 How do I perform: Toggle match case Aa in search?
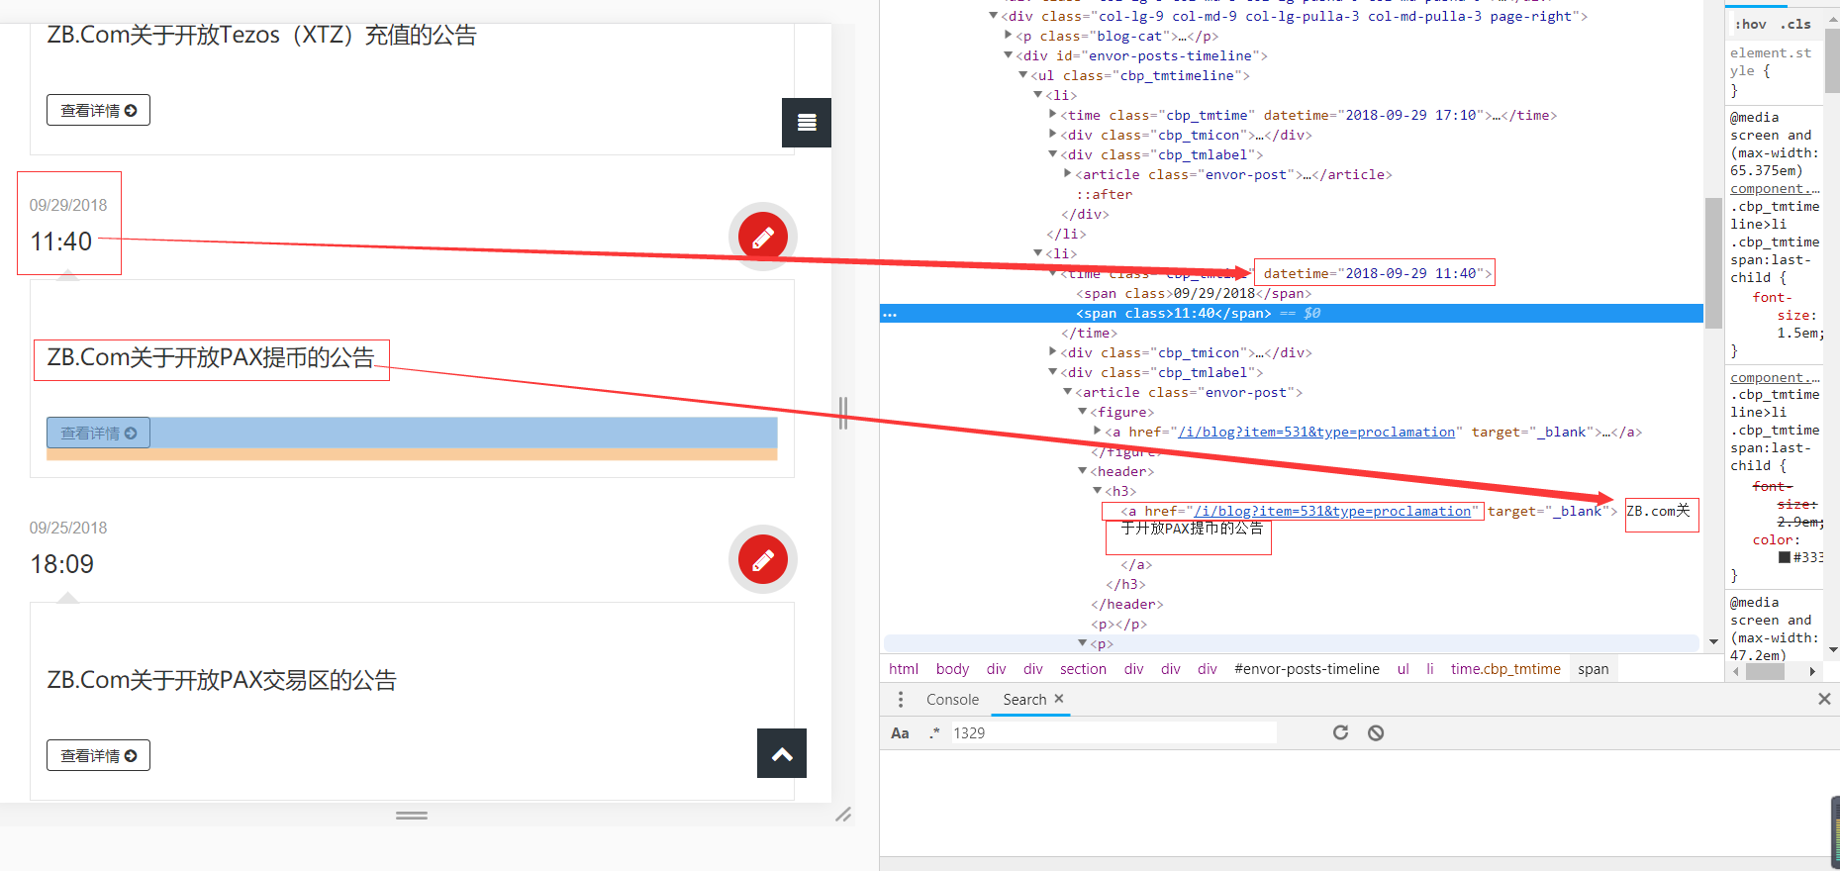coord(900,733)
